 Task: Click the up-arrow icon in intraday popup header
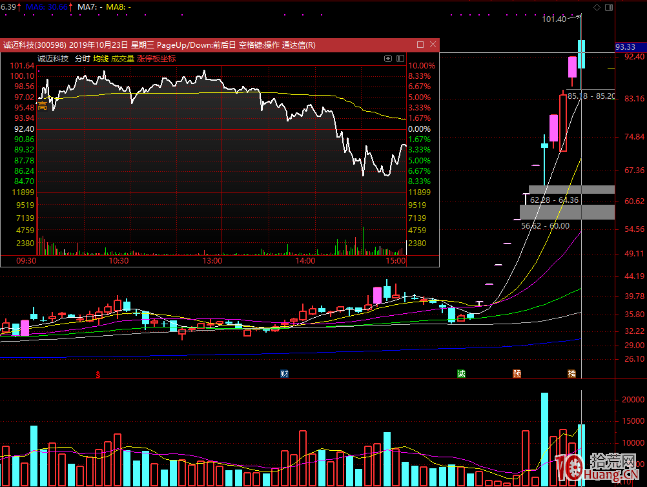pos(388,58)
